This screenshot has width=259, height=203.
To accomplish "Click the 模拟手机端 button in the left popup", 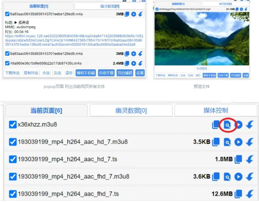I will coord(86,73).
